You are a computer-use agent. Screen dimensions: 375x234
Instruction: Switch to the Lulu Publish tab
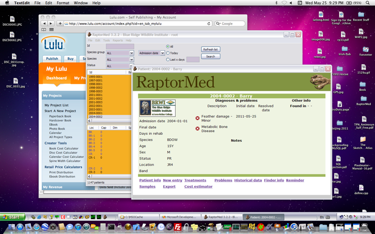[x=52, y=59]
